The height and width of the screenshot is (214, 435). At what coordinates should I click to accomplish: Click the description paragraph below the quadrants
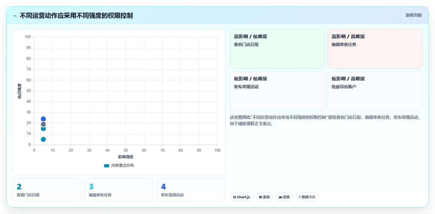pos(325,120)
